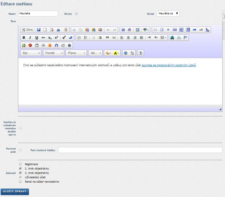This screenshot has width=225, height=197.
Task: Open the Formát dropdown
Action: (x=54, y=53)
